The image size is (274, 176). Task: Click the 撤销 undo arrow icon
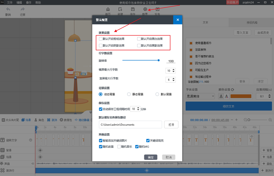coord(8,10)
